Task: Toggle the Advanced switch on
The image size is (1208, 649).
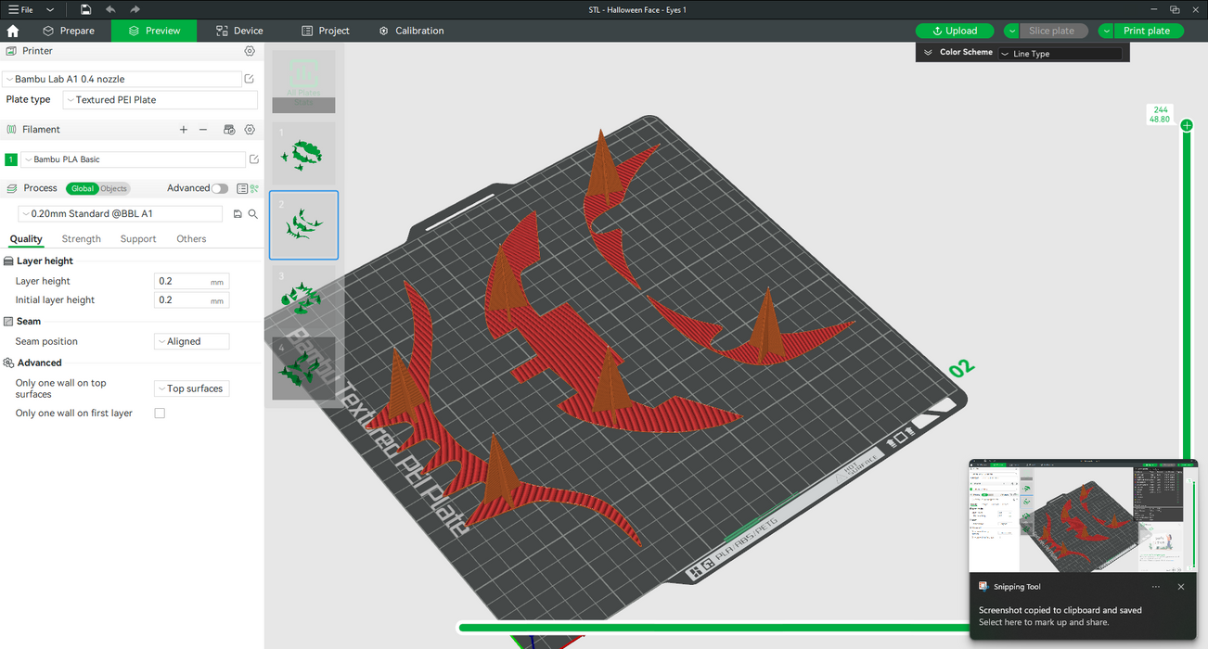Action: pyautogui.click(x=219, y=188)
